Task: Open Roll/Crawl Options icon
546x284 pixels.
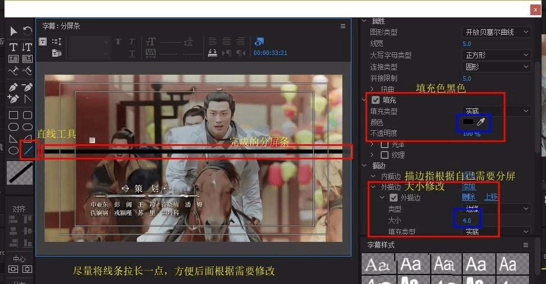Action: pyautogui.click(x=56, y=42)
